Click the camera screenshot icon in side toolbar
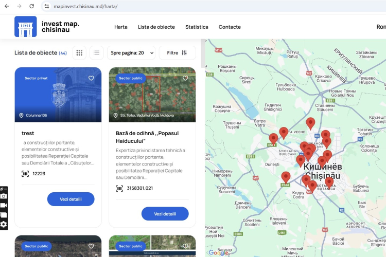386x257 pixels. coord(4,196)
